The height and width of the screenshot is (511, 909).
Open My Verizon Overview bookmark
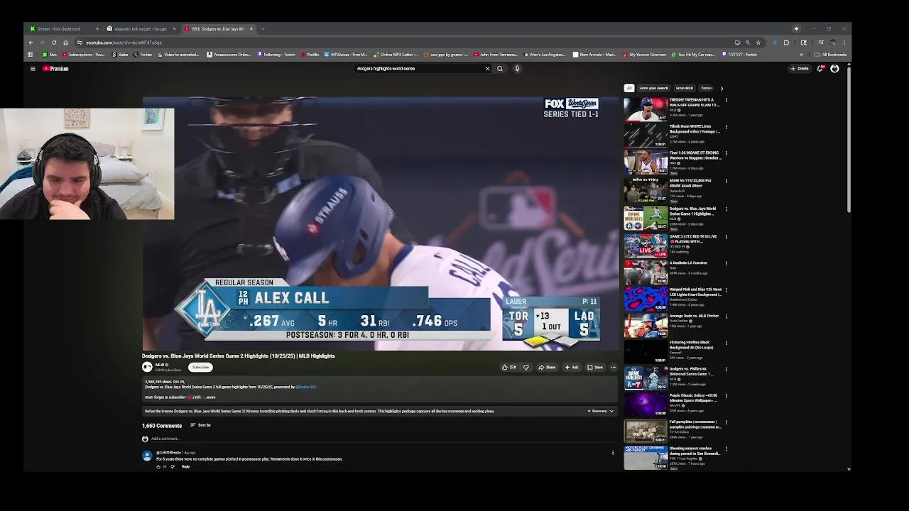[x=645, y=55]
